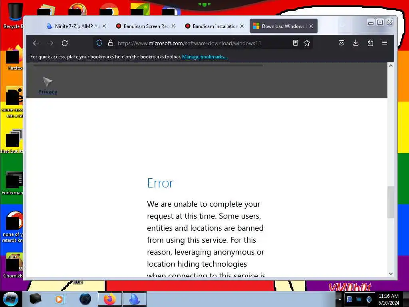Click the scrollbar up arrow

coord(391,66)
